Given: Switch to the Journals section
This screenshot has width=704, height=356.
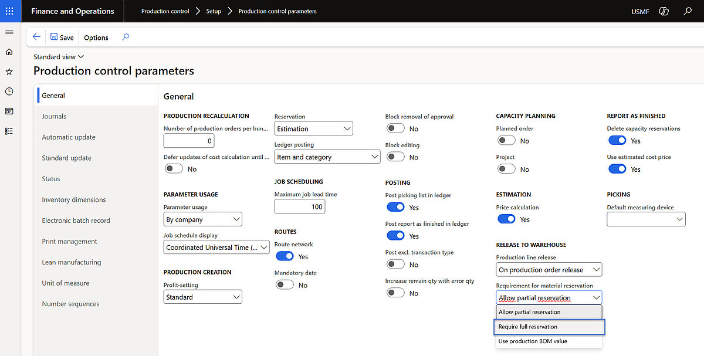Looking at the screenshot, I should pos(53,116).
